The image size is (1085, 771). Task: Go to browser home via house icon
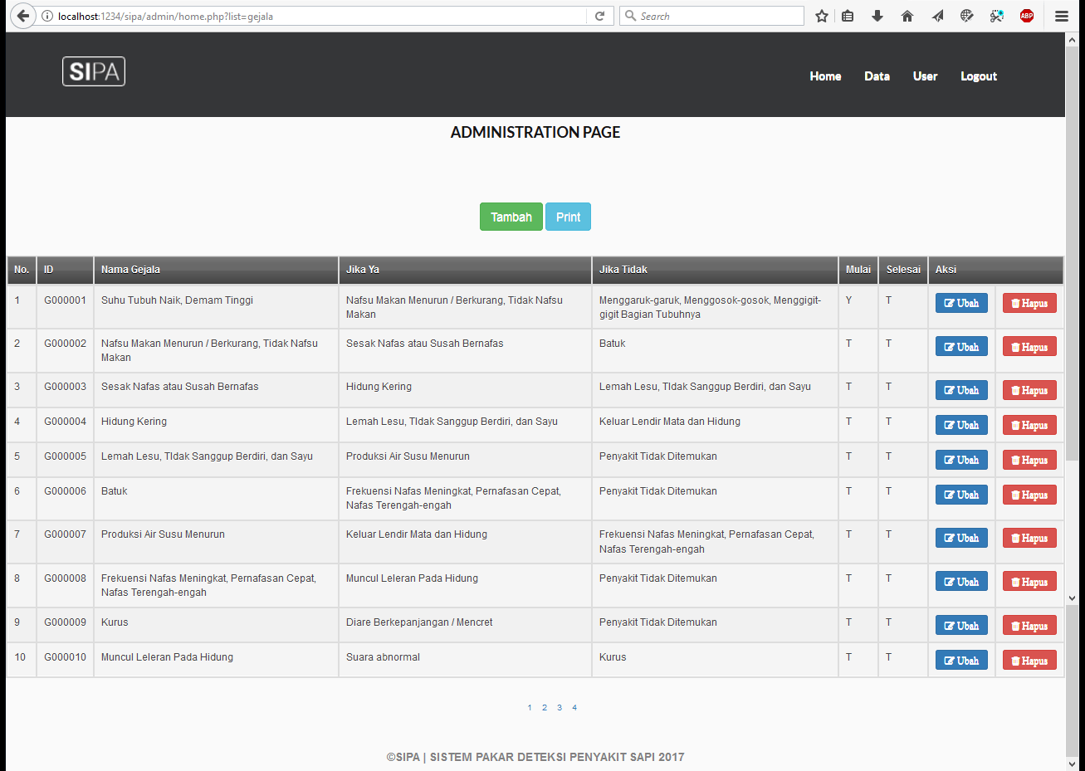907,16
